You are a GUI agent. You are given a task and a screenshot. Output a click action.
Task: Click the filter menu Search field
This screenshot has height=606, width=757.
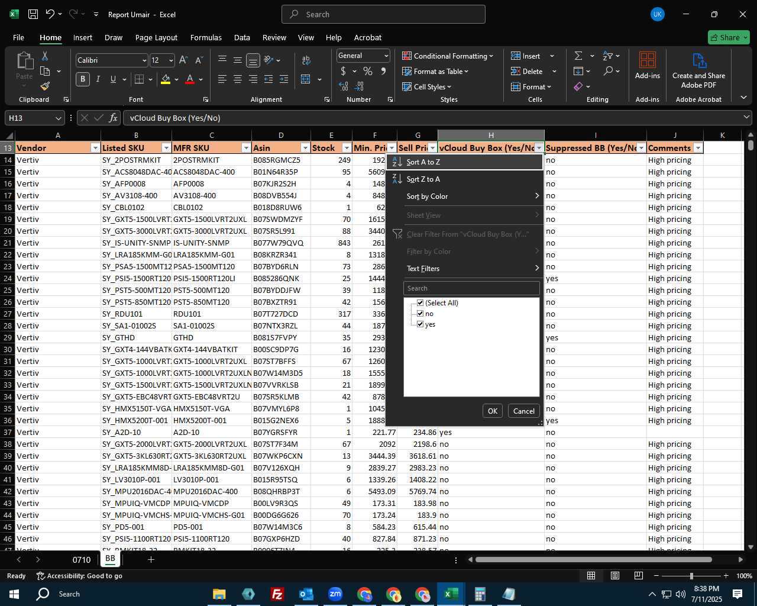pyautogui.click(x=471, y=288)
